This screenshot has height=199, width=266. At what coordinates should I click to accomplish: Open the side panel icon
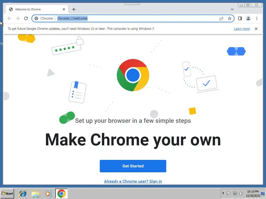240,18
